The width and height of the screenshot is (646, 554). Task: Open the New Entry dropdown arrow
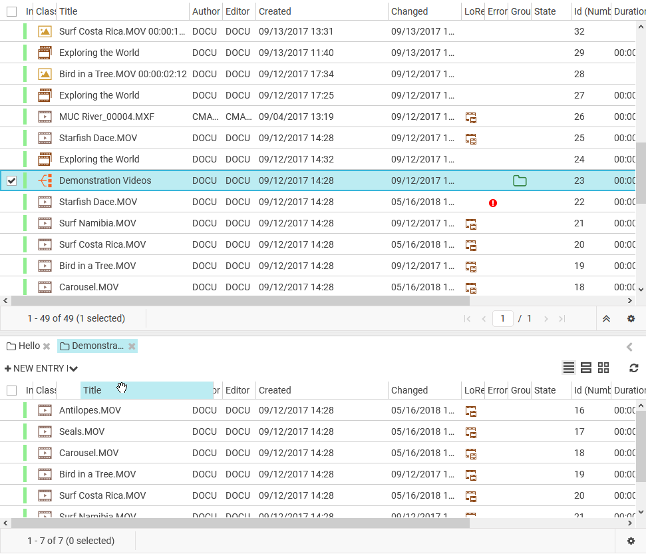tap(73, 368)
